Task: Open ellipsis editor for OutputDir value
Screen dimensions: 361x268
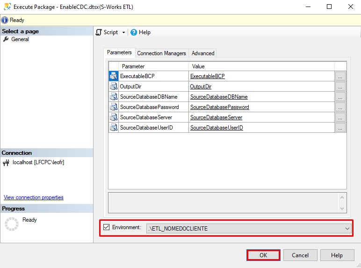Action: point(340,87)
